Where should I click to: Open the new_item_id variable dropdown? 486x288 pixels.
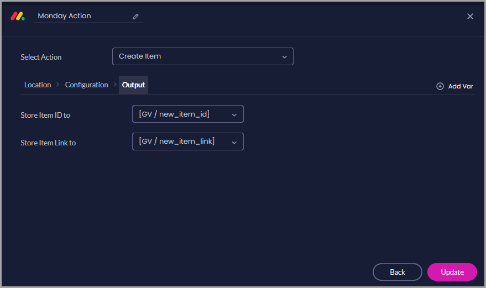pyautogui.click(x=188, y=114)
